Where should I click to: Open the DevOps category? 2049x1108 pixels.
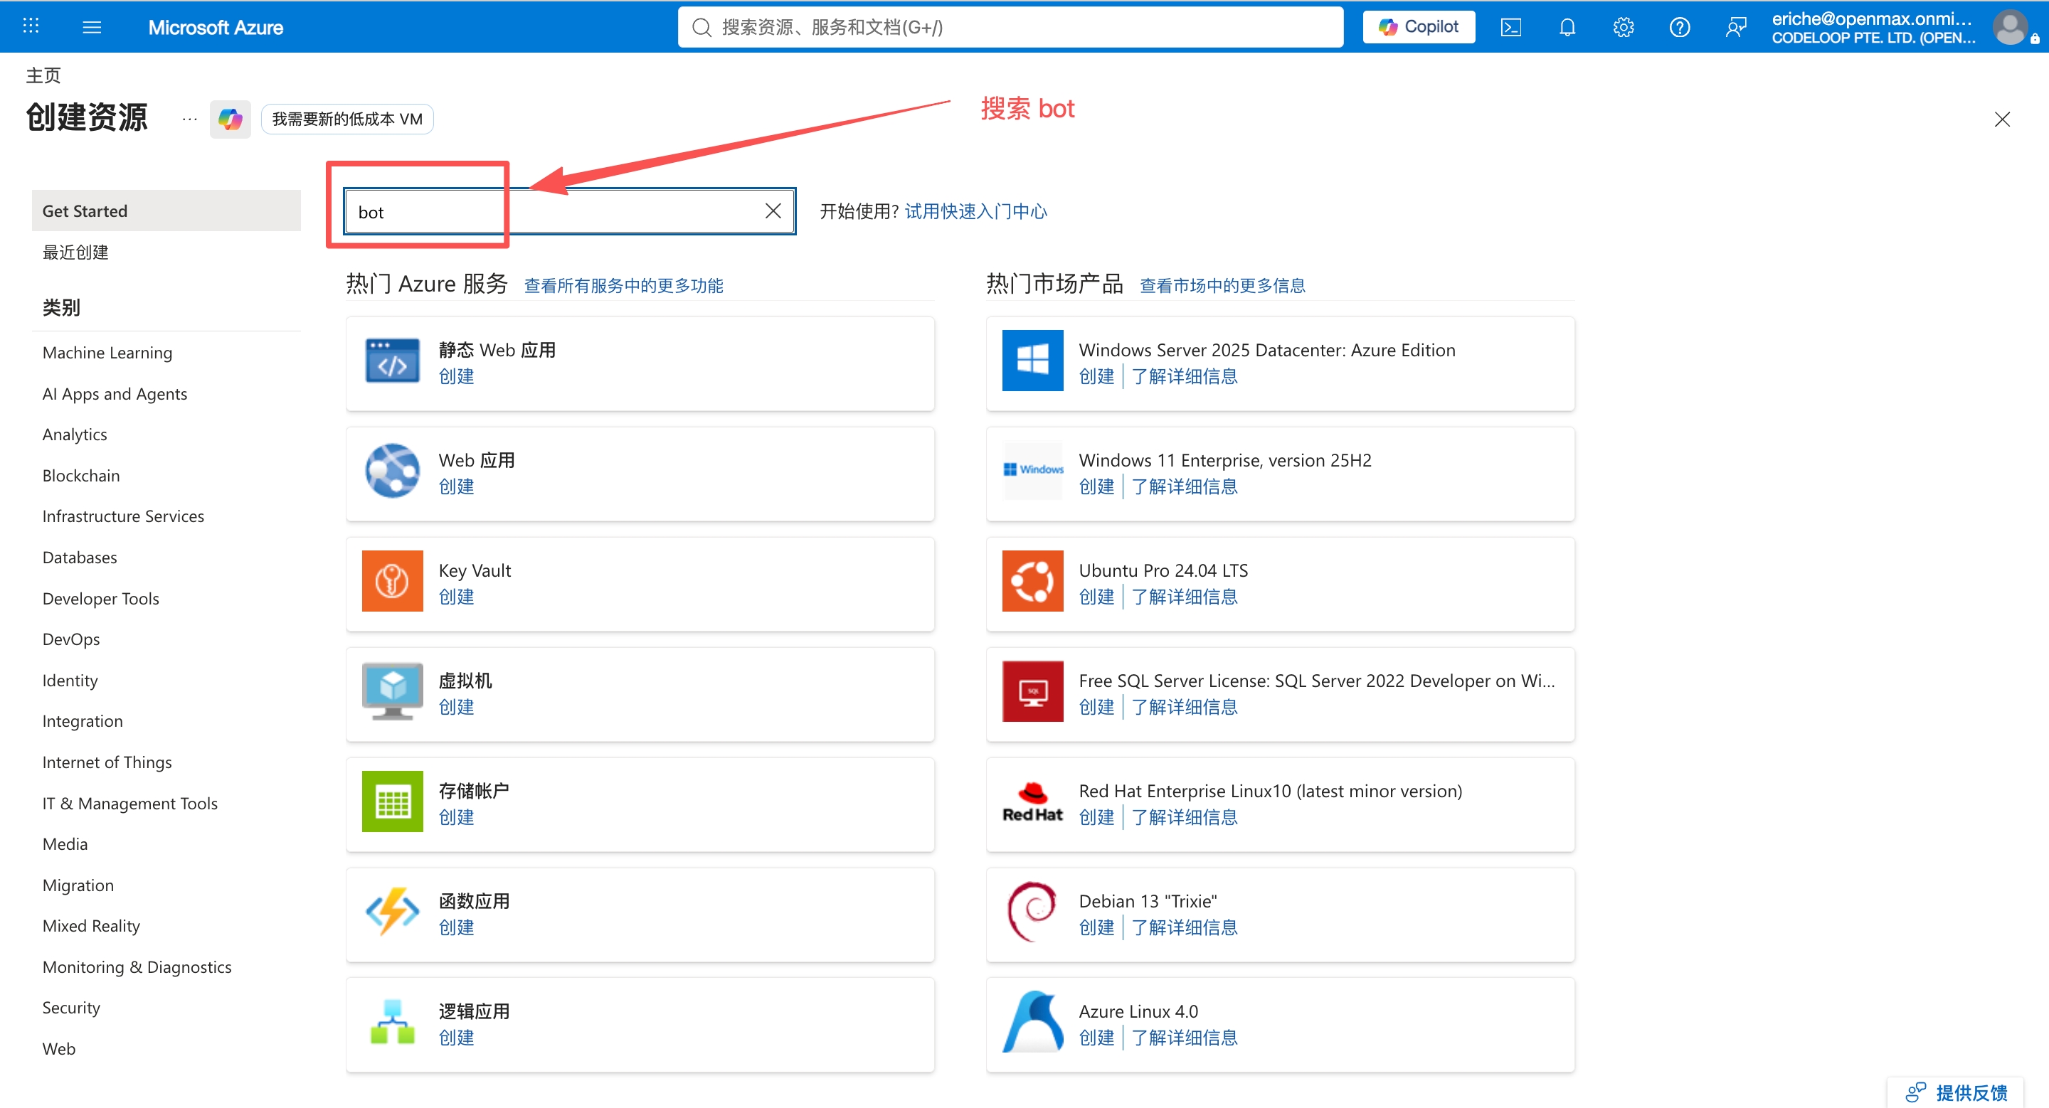click(x=71, y=639)
